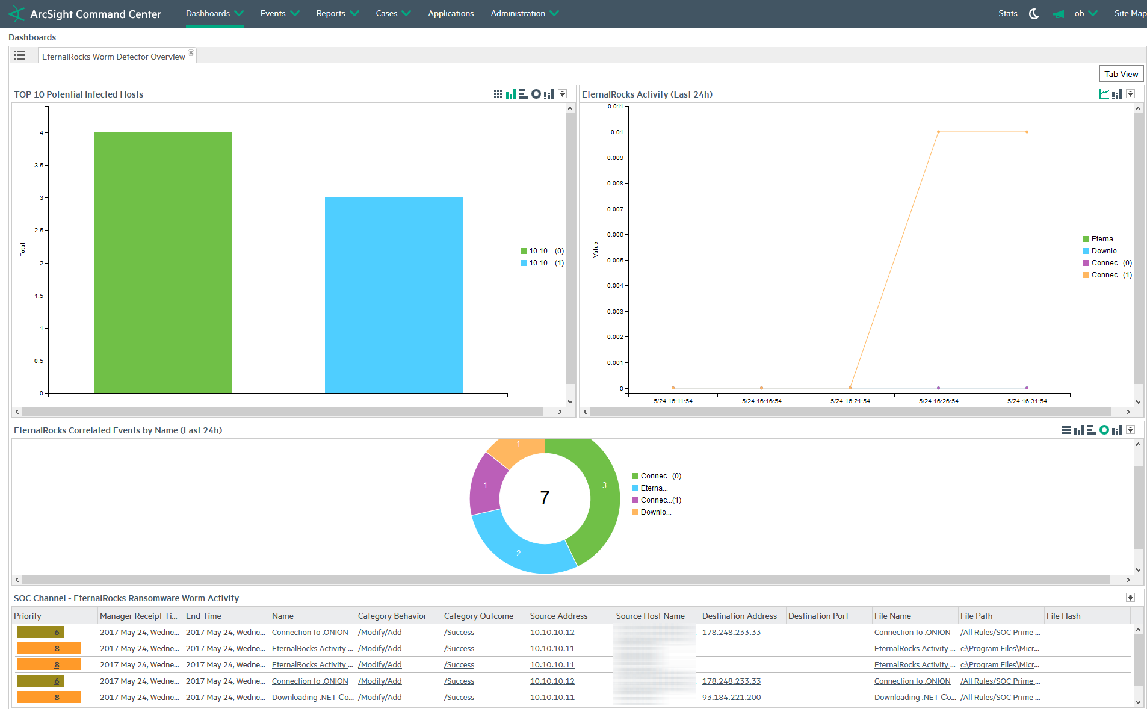Click the Tab View button
Image resolution: width=1147 pixels, height=709 pixels.
(1121, 74)
